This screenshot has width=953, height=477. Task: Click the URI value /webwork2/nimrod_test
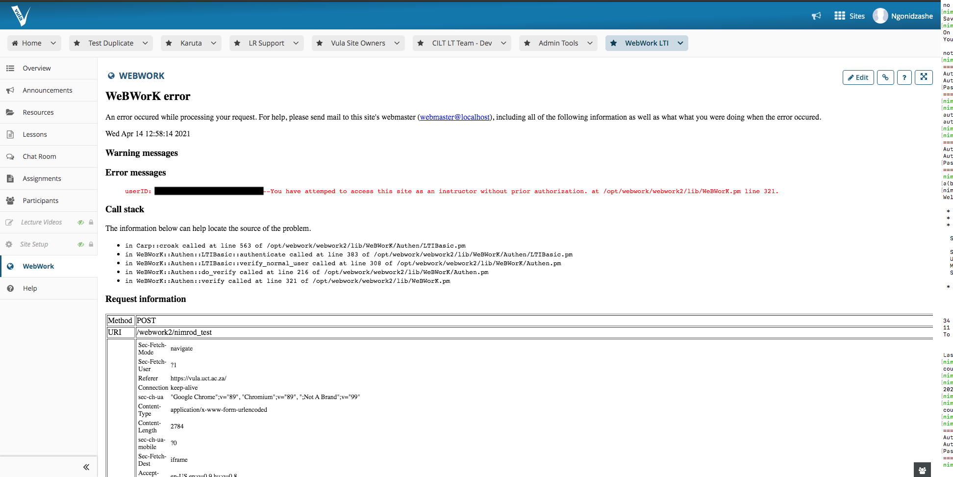point(174,332)
